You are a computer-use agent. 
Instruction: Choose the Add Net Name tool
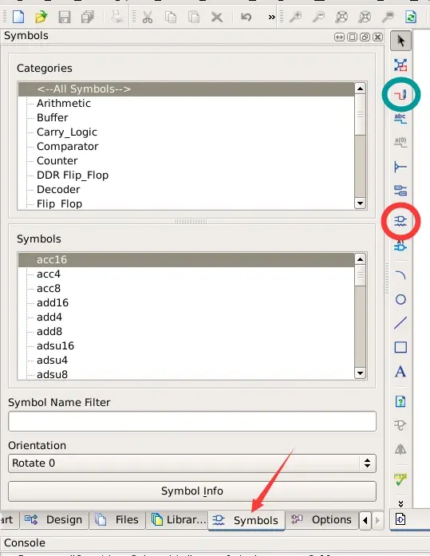coord(400,118)
